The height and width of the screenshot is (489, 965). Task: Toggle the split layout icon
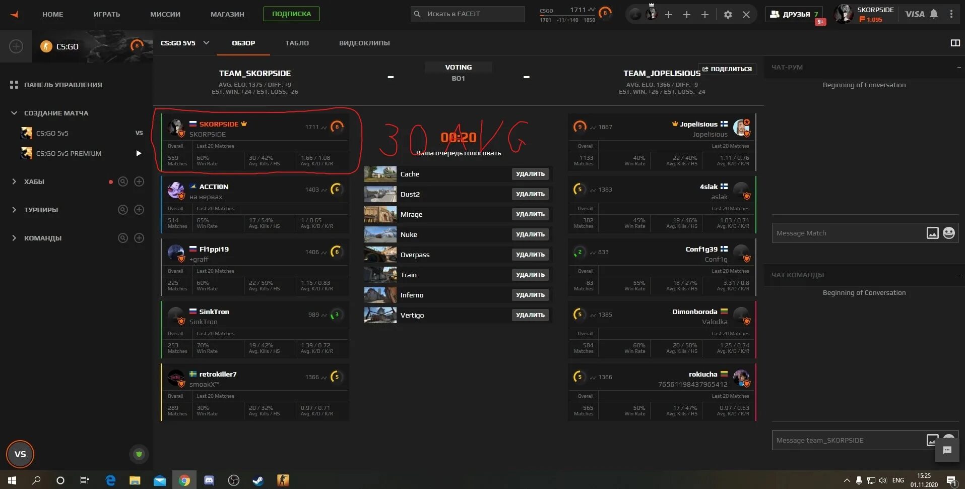(955, 43)
